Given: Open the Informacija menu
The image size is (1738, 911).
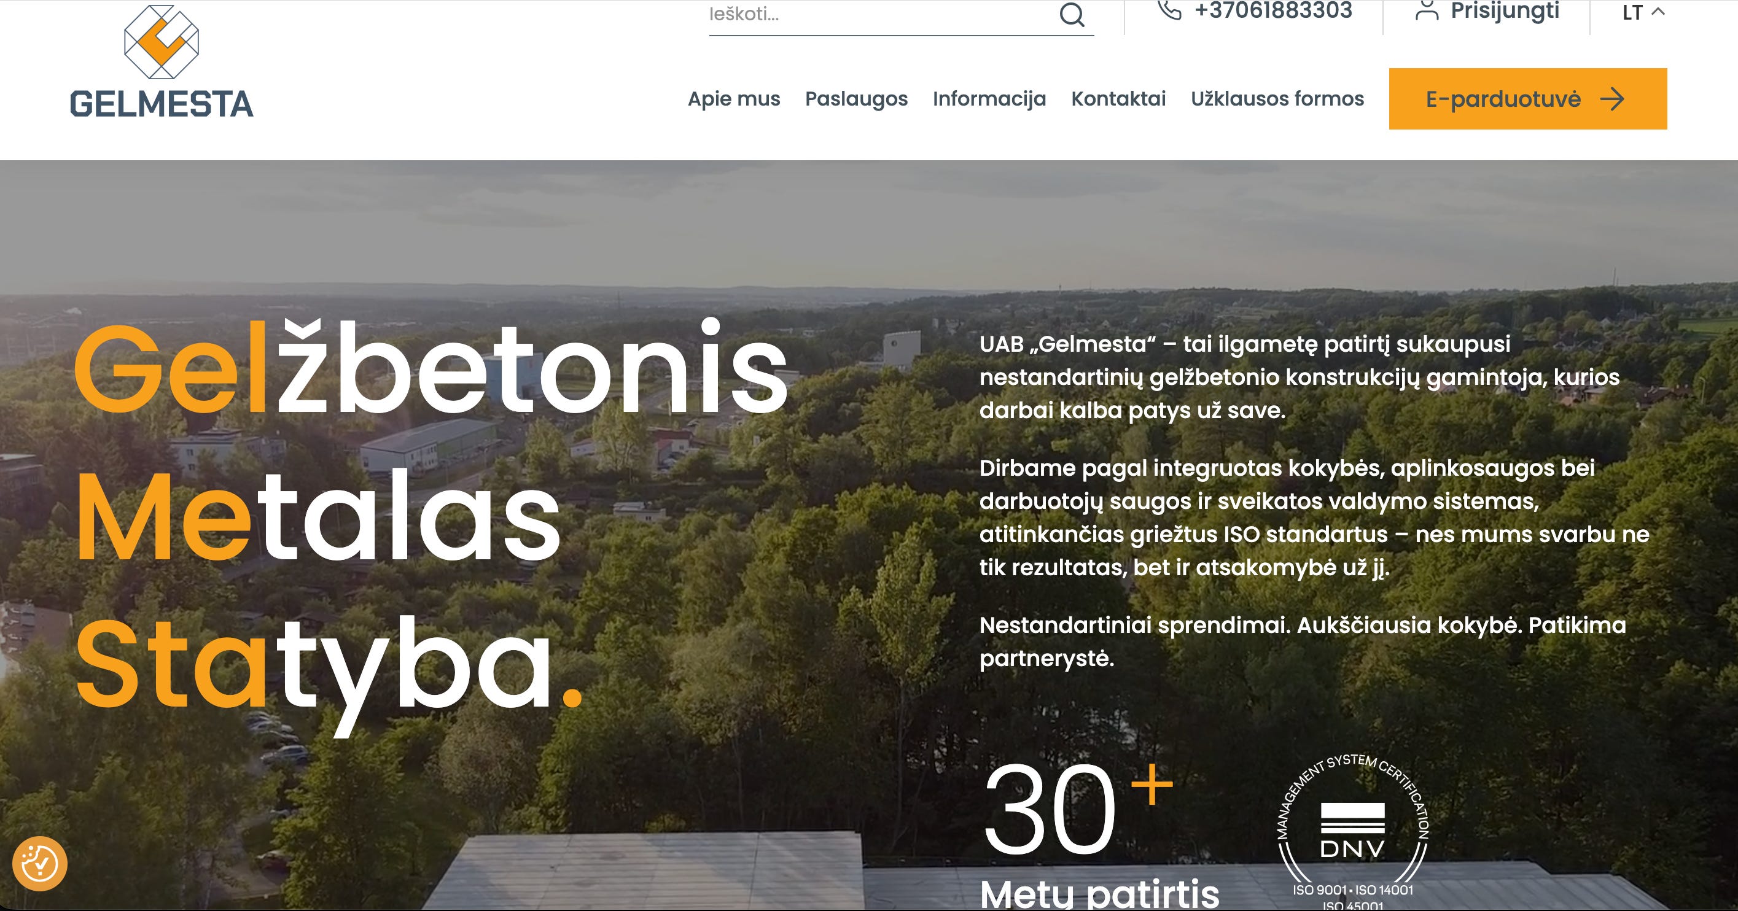Looking at the screenshot, I should coord(989,99).
